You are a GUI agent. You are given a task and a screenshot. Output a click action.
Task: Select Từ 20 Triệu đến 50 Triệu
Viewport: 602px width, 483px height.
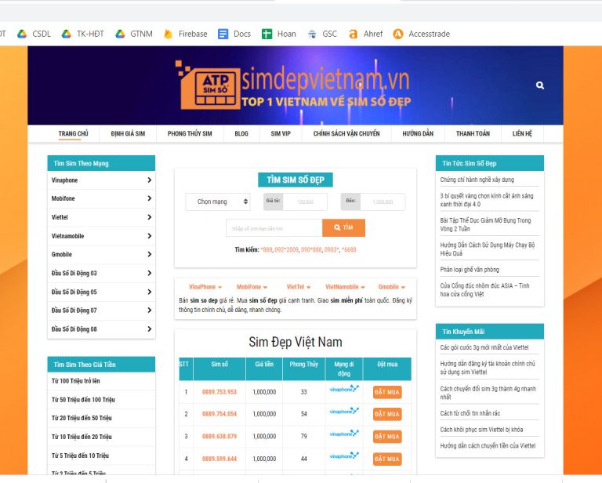82,418
